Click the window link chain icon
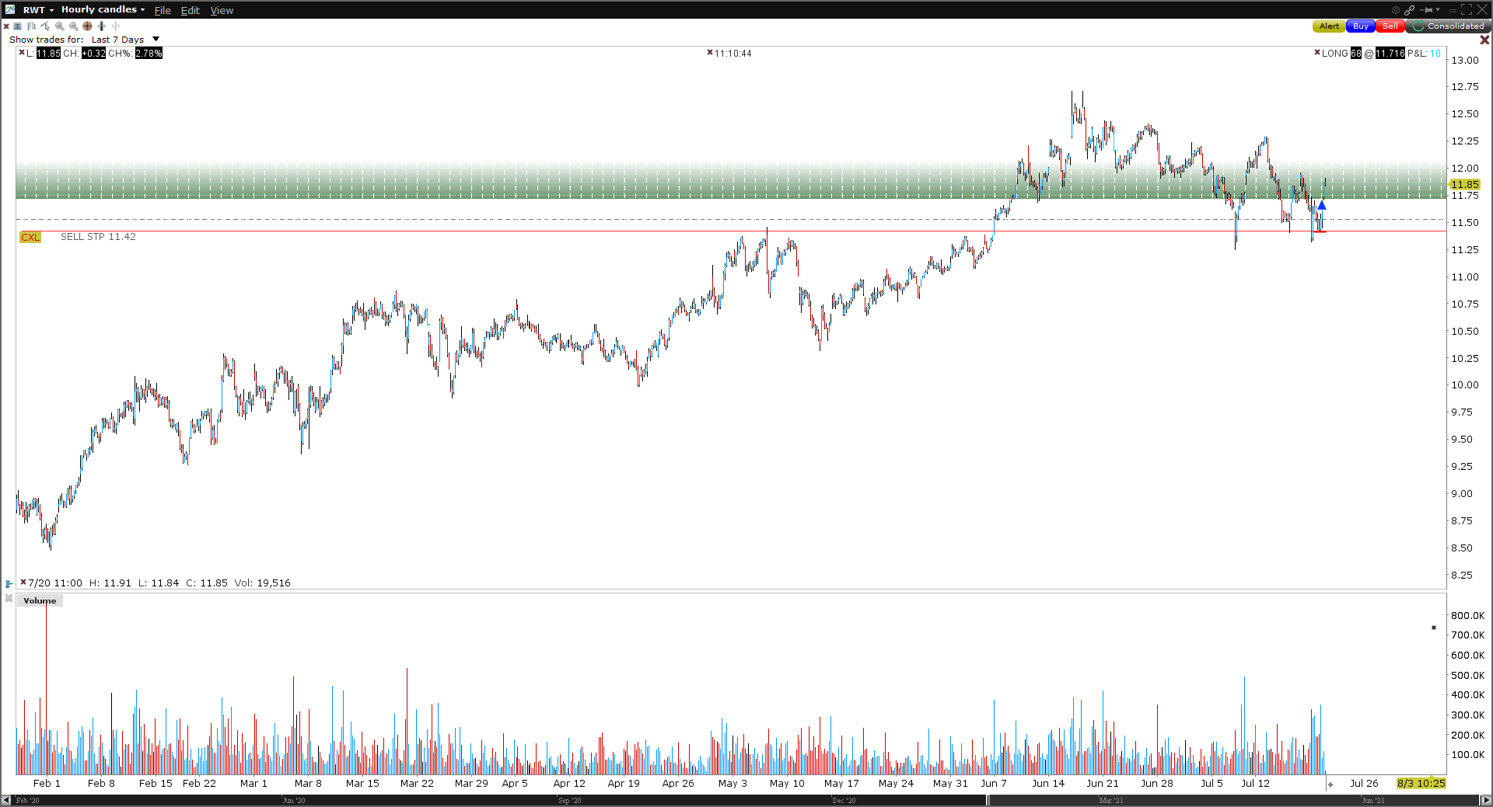 (x=1409, y=10)
